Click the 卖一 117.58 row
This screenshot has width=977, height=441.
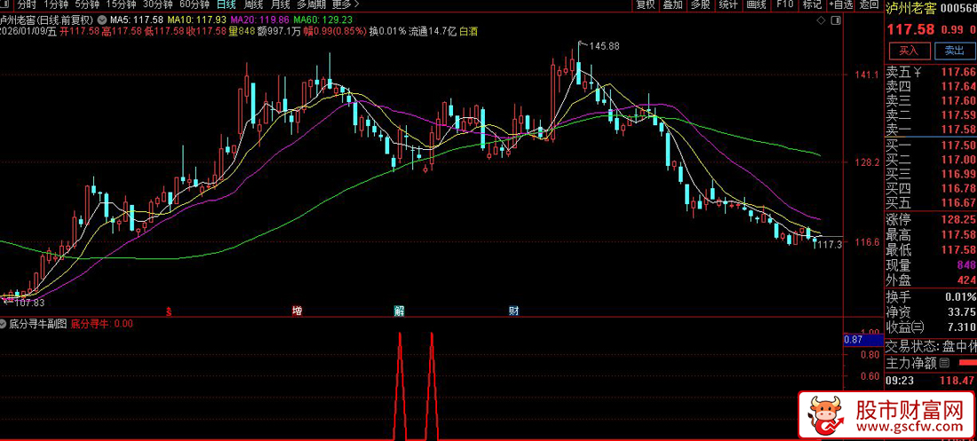[931, 129]
